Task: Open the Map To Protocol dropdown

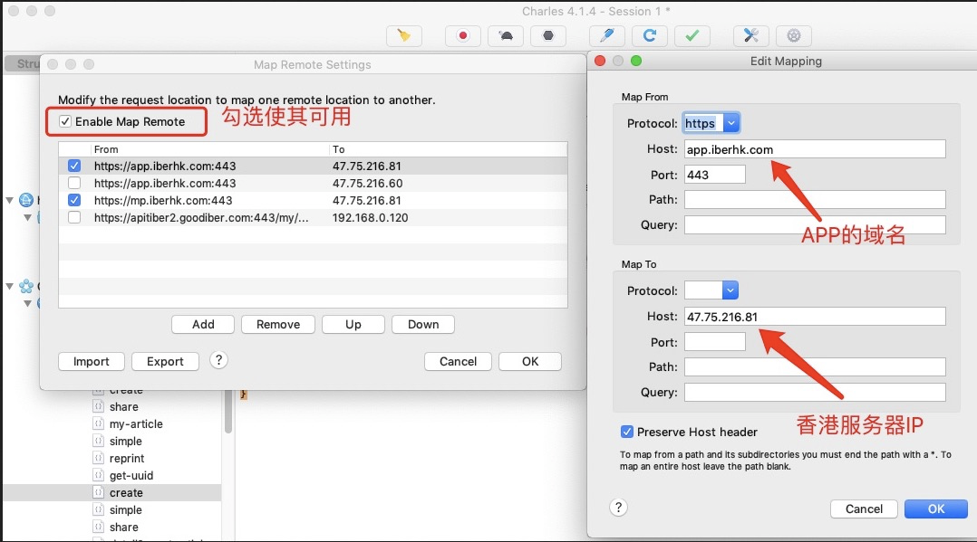Action: (x=730, y=290)
